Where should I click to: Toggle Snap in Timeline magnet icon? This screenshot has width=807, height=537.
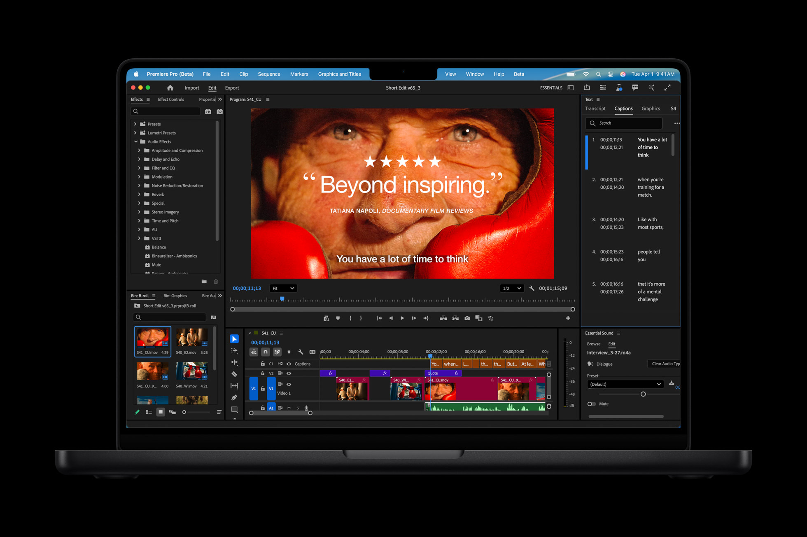pos(266,352)
